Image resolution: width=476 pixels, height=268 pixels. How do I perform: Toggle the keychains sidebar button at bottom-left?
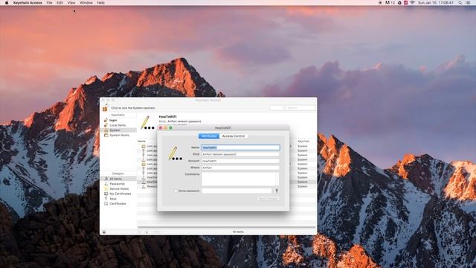[x=104, y=232]
